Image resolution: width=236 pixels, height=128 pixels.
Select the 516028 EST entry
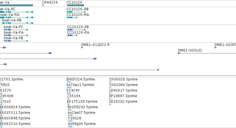[x=74, y=118]
